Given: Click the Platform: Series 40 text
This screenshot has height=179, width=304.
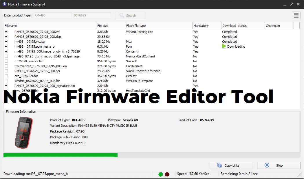Looking at the screenshot, I should [123, 120].
